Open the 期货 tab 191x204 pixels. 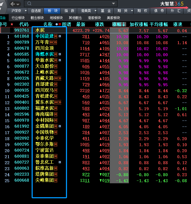pyautogui.click(x=122, y=11)
